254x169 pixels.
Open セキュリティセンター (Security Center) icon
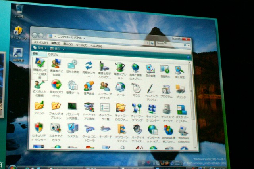click(39, 132)
